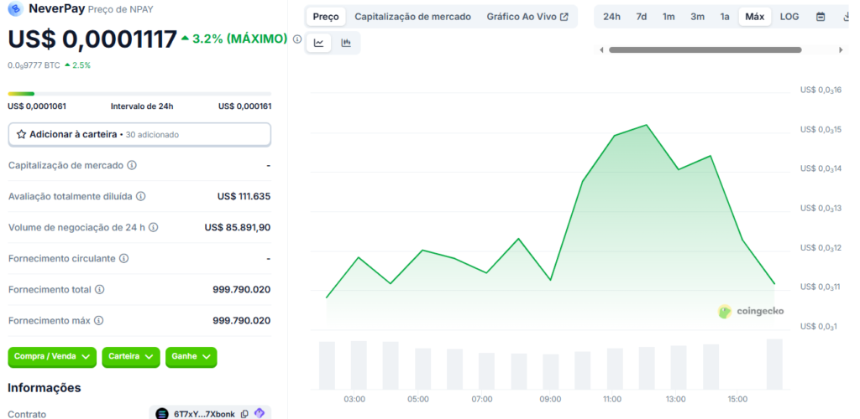This screenshot has height=419, width=860.
Task: Click the download chart icon
Action: (847, 17)
